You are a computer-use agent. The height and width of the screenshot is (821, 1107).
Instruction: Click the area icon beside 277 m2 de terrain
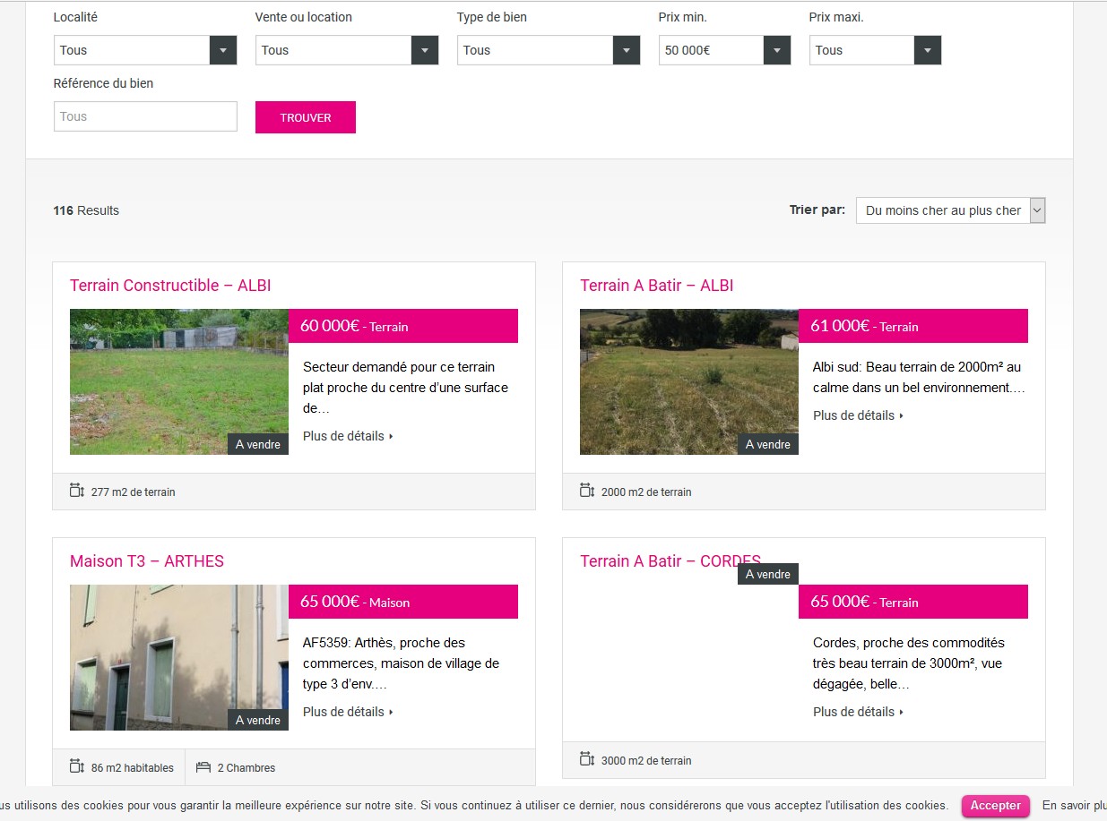76,491
